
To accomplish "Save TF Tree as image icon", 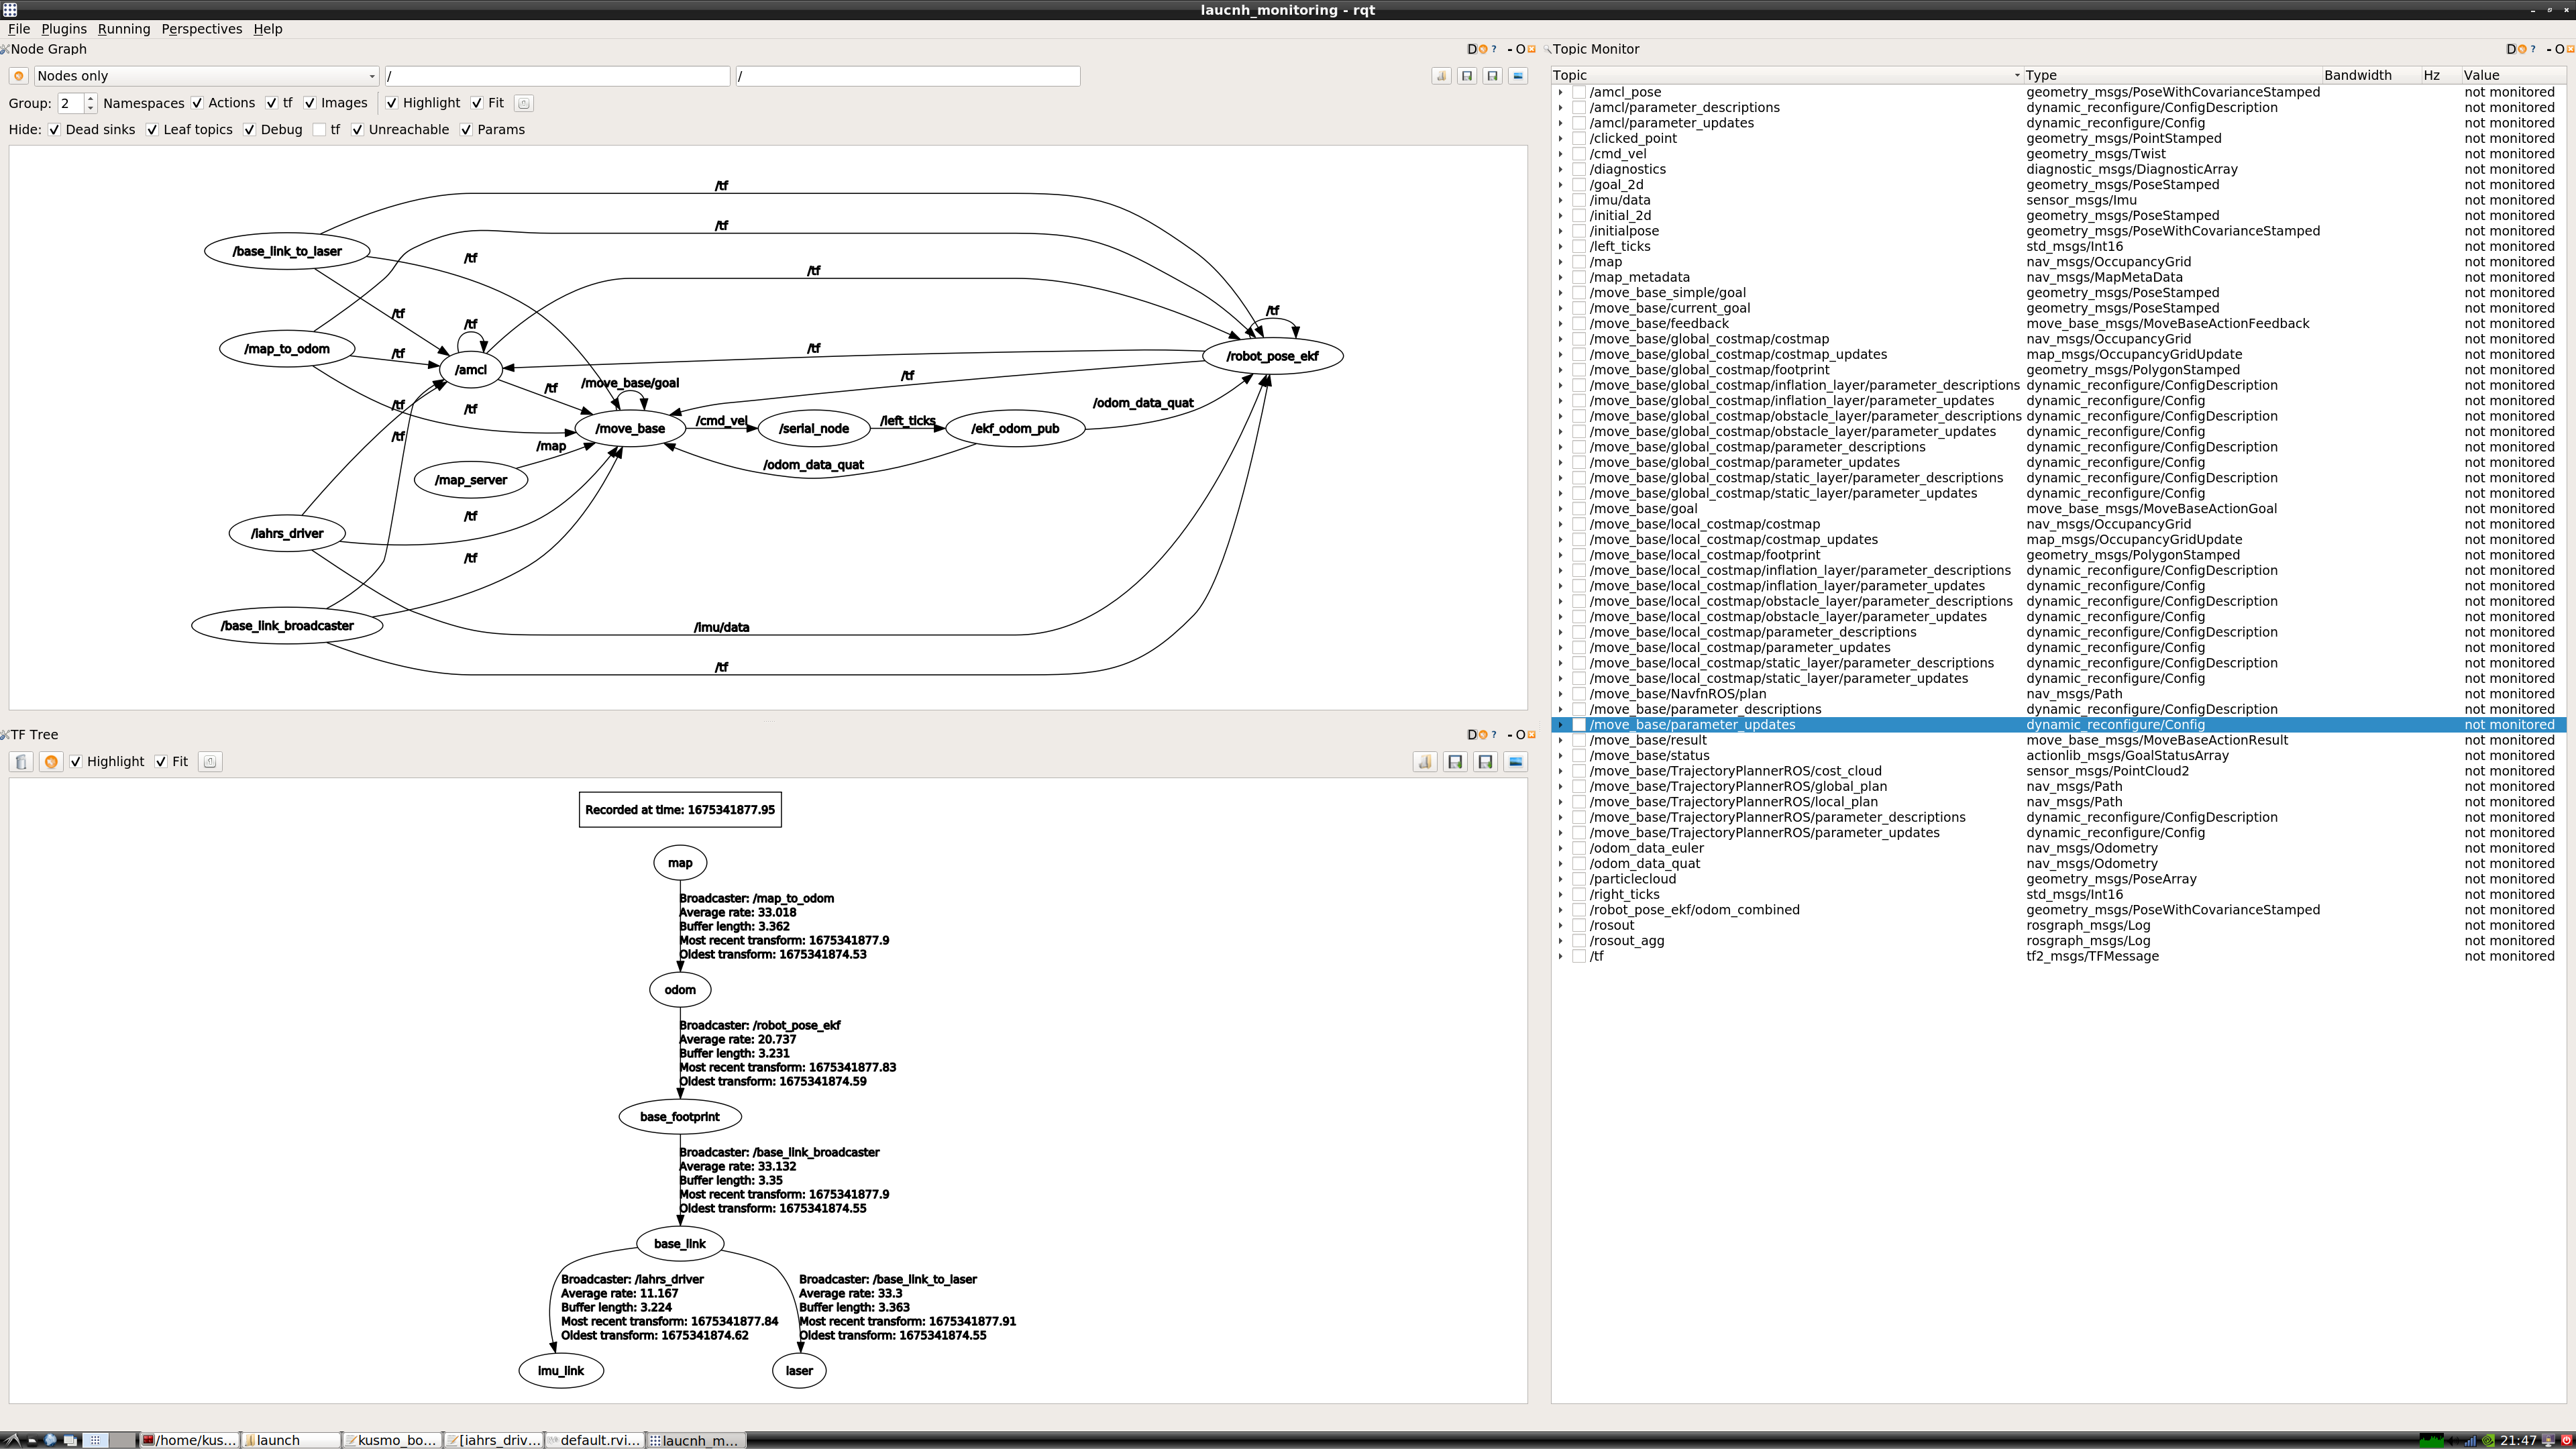I will click(x=1516, y=762).
